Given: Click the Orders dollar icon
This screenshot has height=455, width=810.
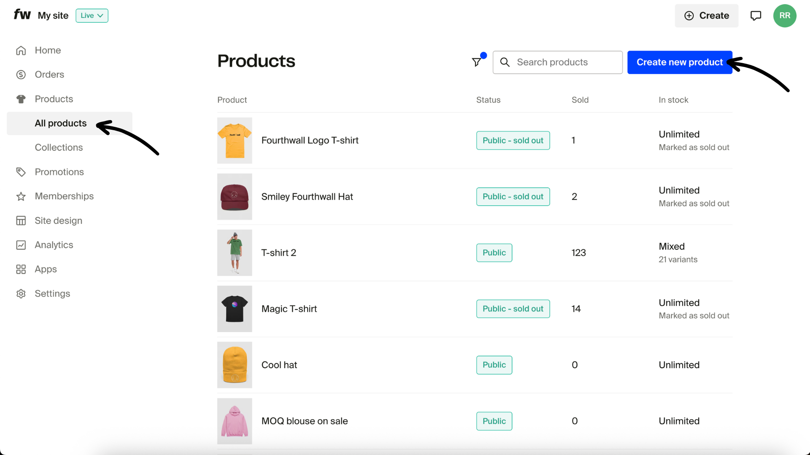Looking at the screenshot, I should click(x=21, y=75).
